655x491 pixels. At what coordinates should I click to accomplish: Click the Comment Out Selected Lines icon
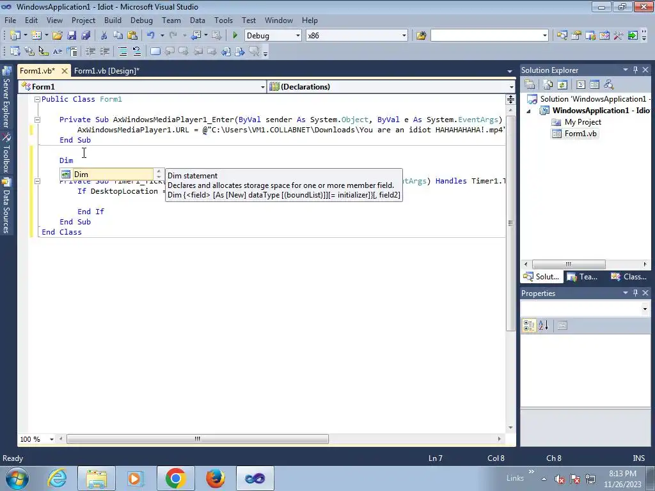122,51
